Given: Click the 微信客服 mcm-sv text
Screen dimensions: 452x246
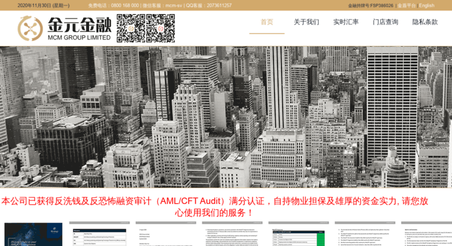Looking at the screenshot, I should [162, 5].
